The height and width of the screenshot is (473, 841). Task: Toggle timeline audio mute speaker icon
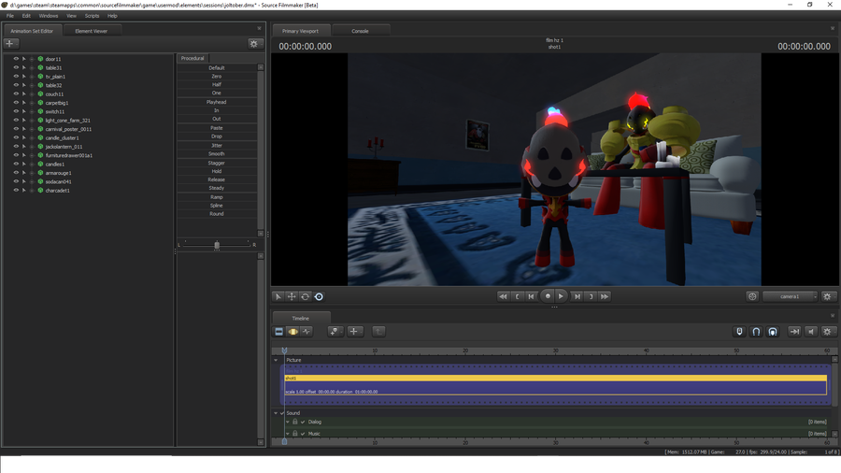[811, 332]
